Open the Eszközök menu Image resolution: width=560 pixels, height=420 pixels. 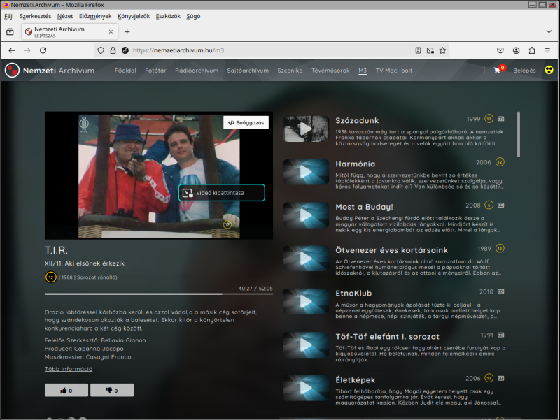168,16
